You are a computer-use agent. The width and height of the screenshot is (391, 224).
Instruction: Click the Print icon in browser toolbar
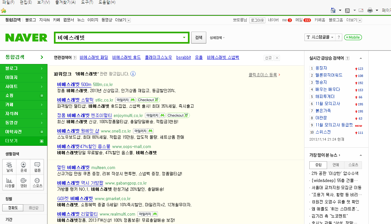(370, 10)
